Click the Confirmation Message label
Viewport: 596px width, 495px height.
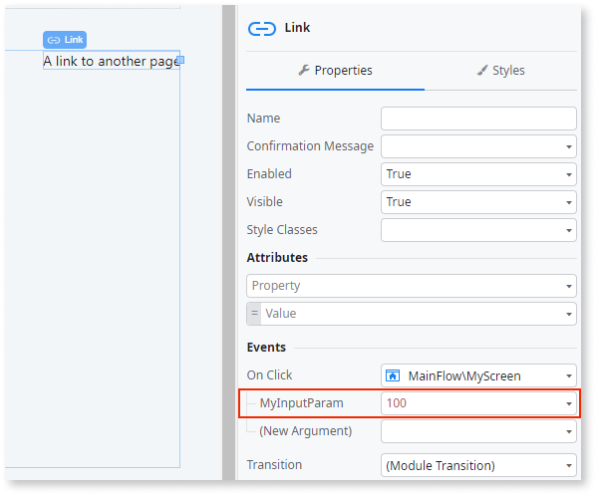[310, 146]
